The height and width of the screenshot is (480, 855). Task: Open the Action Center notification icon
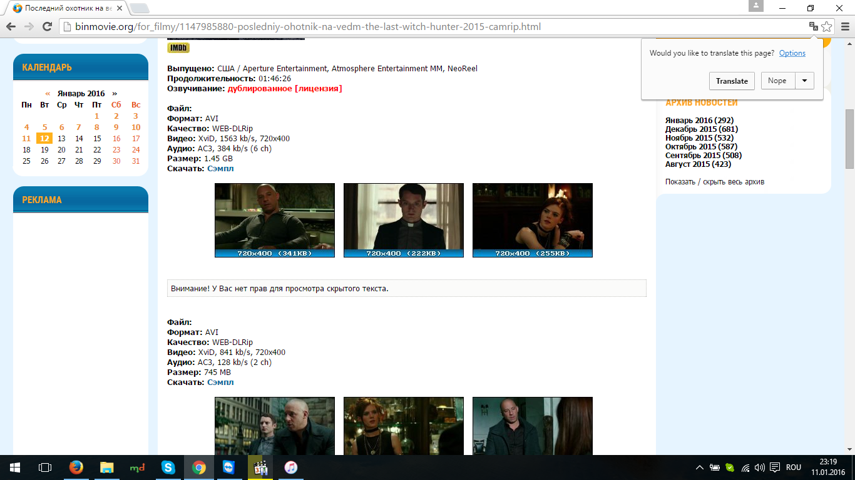[775, 467]
